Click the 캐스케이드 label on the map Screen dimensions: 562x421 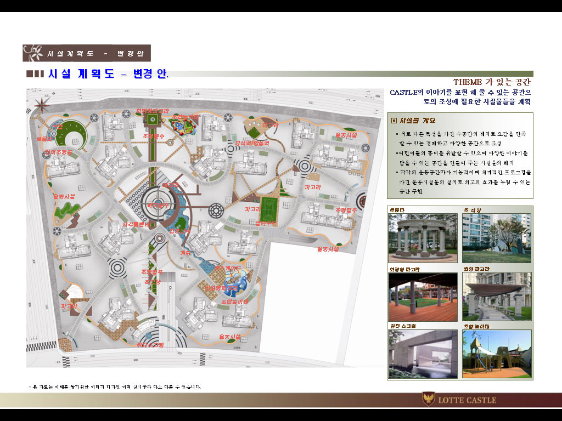tap(228, 268)
